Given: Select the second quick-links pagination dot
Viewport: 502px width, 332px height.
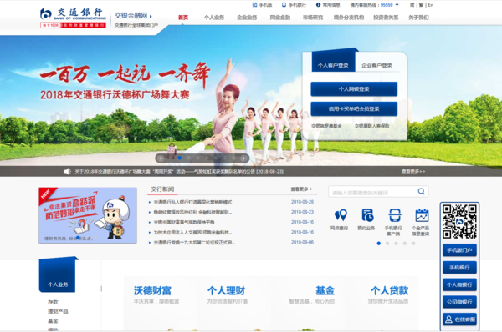Looking at the screenshot, I should [387, 244].
